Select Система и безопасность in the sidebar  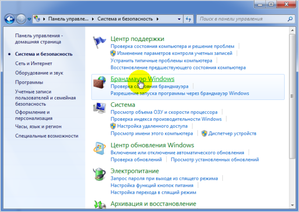[x=44, y=54]
